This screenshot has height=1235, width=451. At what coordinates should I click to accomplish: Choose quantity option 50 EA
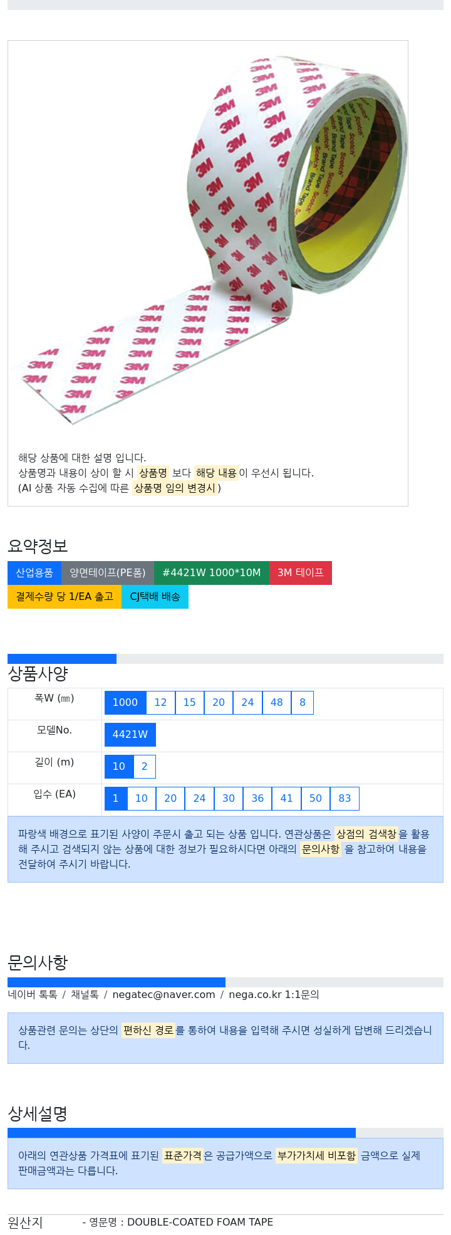(316, 799)
